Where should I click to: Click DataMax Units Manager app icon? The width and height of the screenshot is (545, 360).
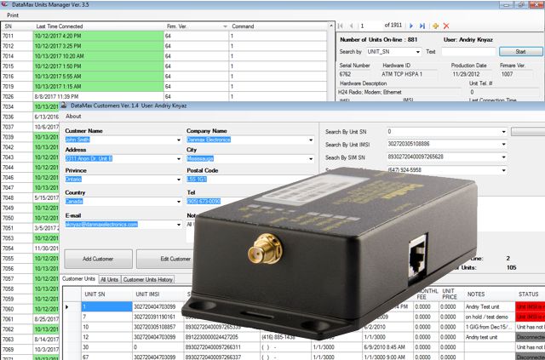[x=4, y=4]
